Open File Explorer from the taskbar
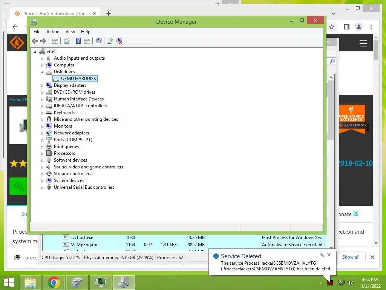This screenshot has width=386, height=290. [x=31, y=282]
